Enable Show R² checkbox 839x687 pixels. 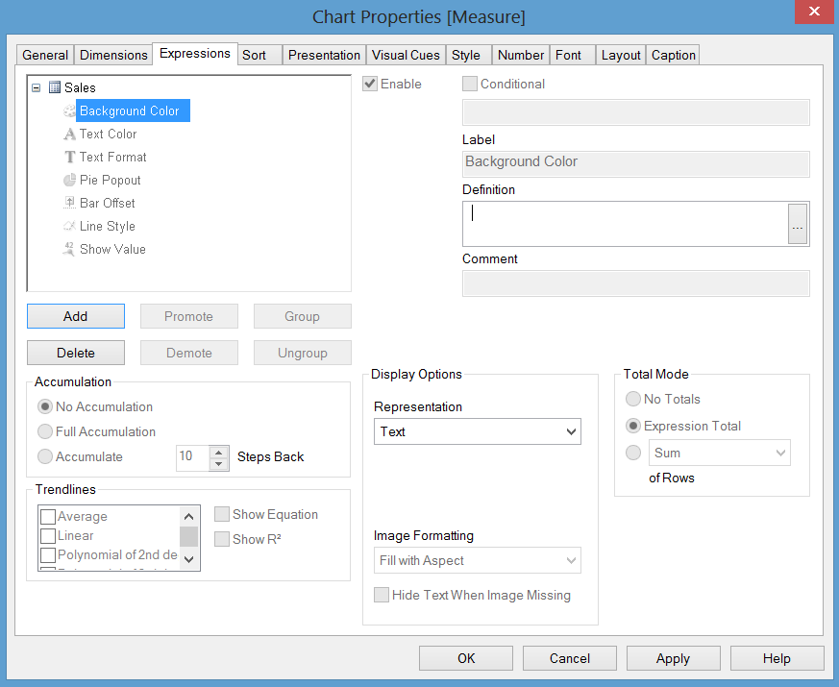coord(221,539)
